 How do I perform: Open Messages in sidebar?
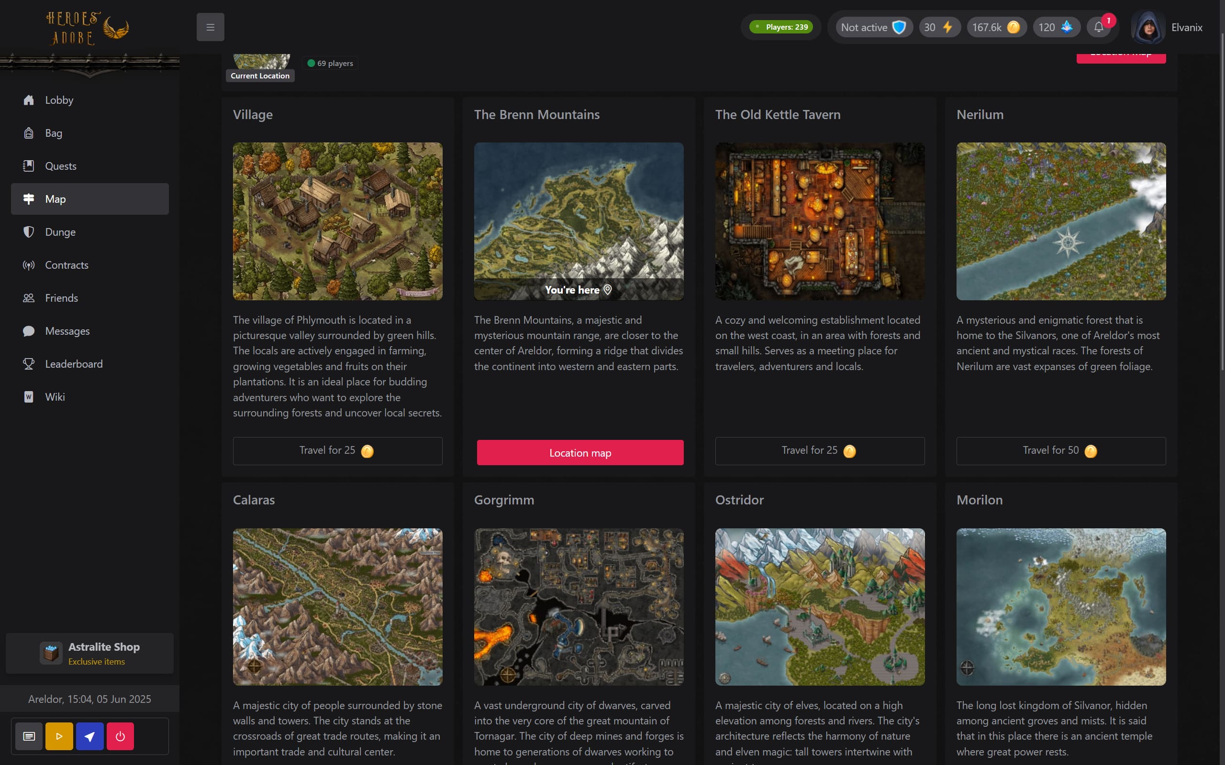[89, 331]
